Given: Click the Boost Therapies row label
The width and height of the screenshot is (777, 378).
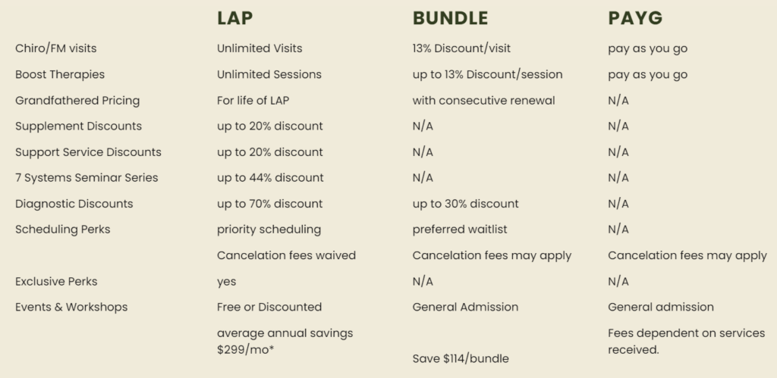Looking at the screenshot, I should (x=60, y=75).
